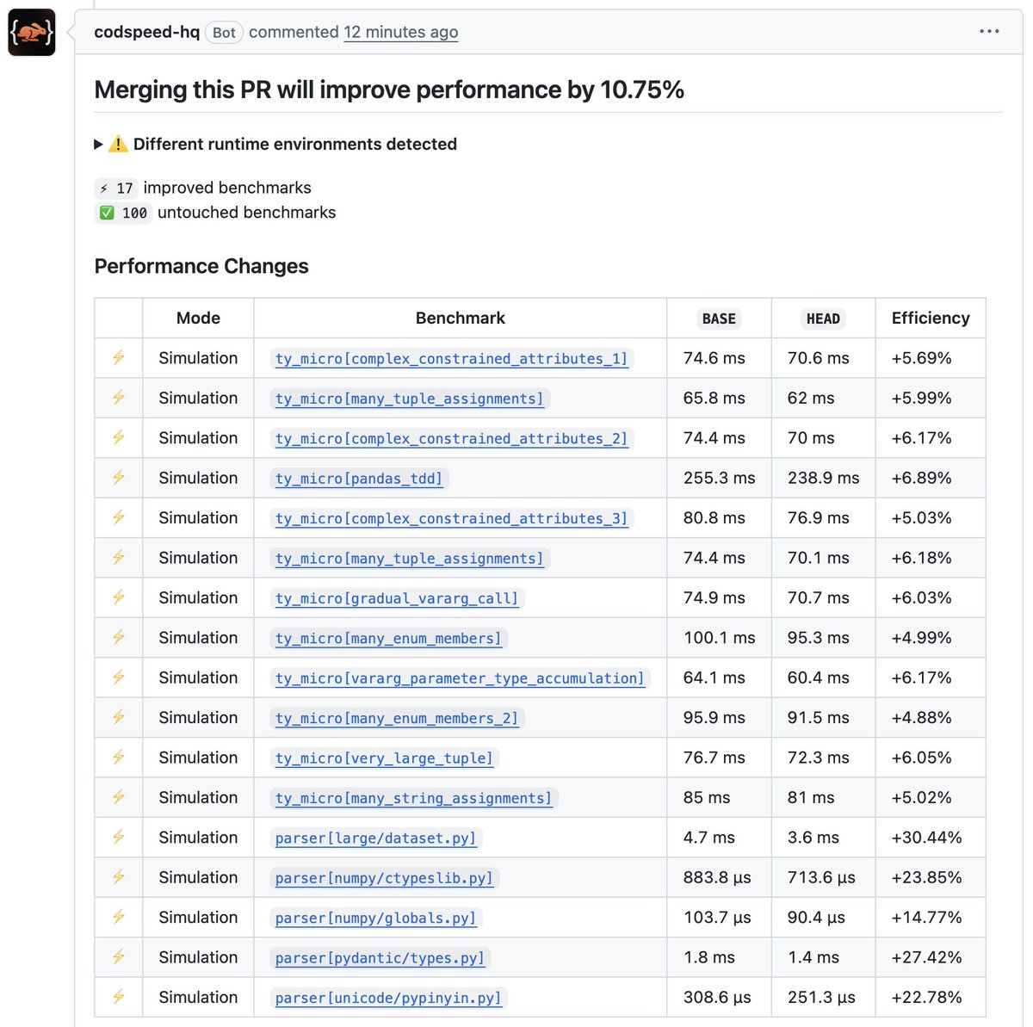Select the '883.8 µs' base cell

[718, 877]
